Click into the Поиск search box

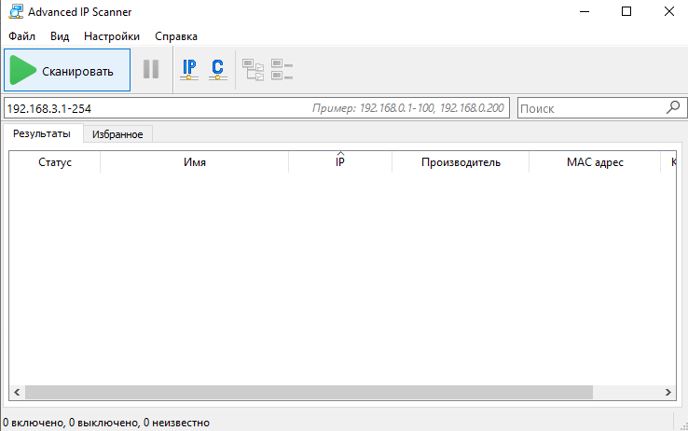tap(591, 108)
